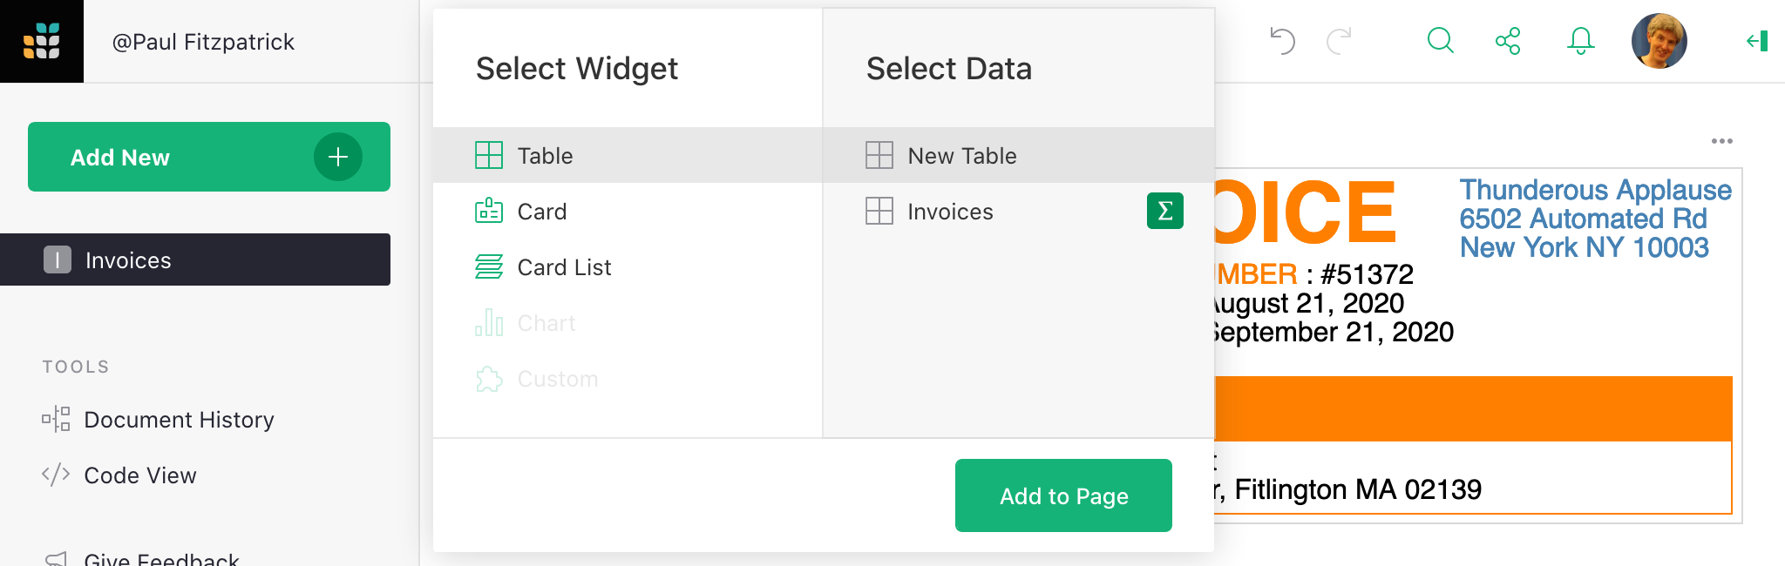Toggle the sigma summary icon for Invoices
Viewport: 1785px width, 566px height.
coord(1164,211)
